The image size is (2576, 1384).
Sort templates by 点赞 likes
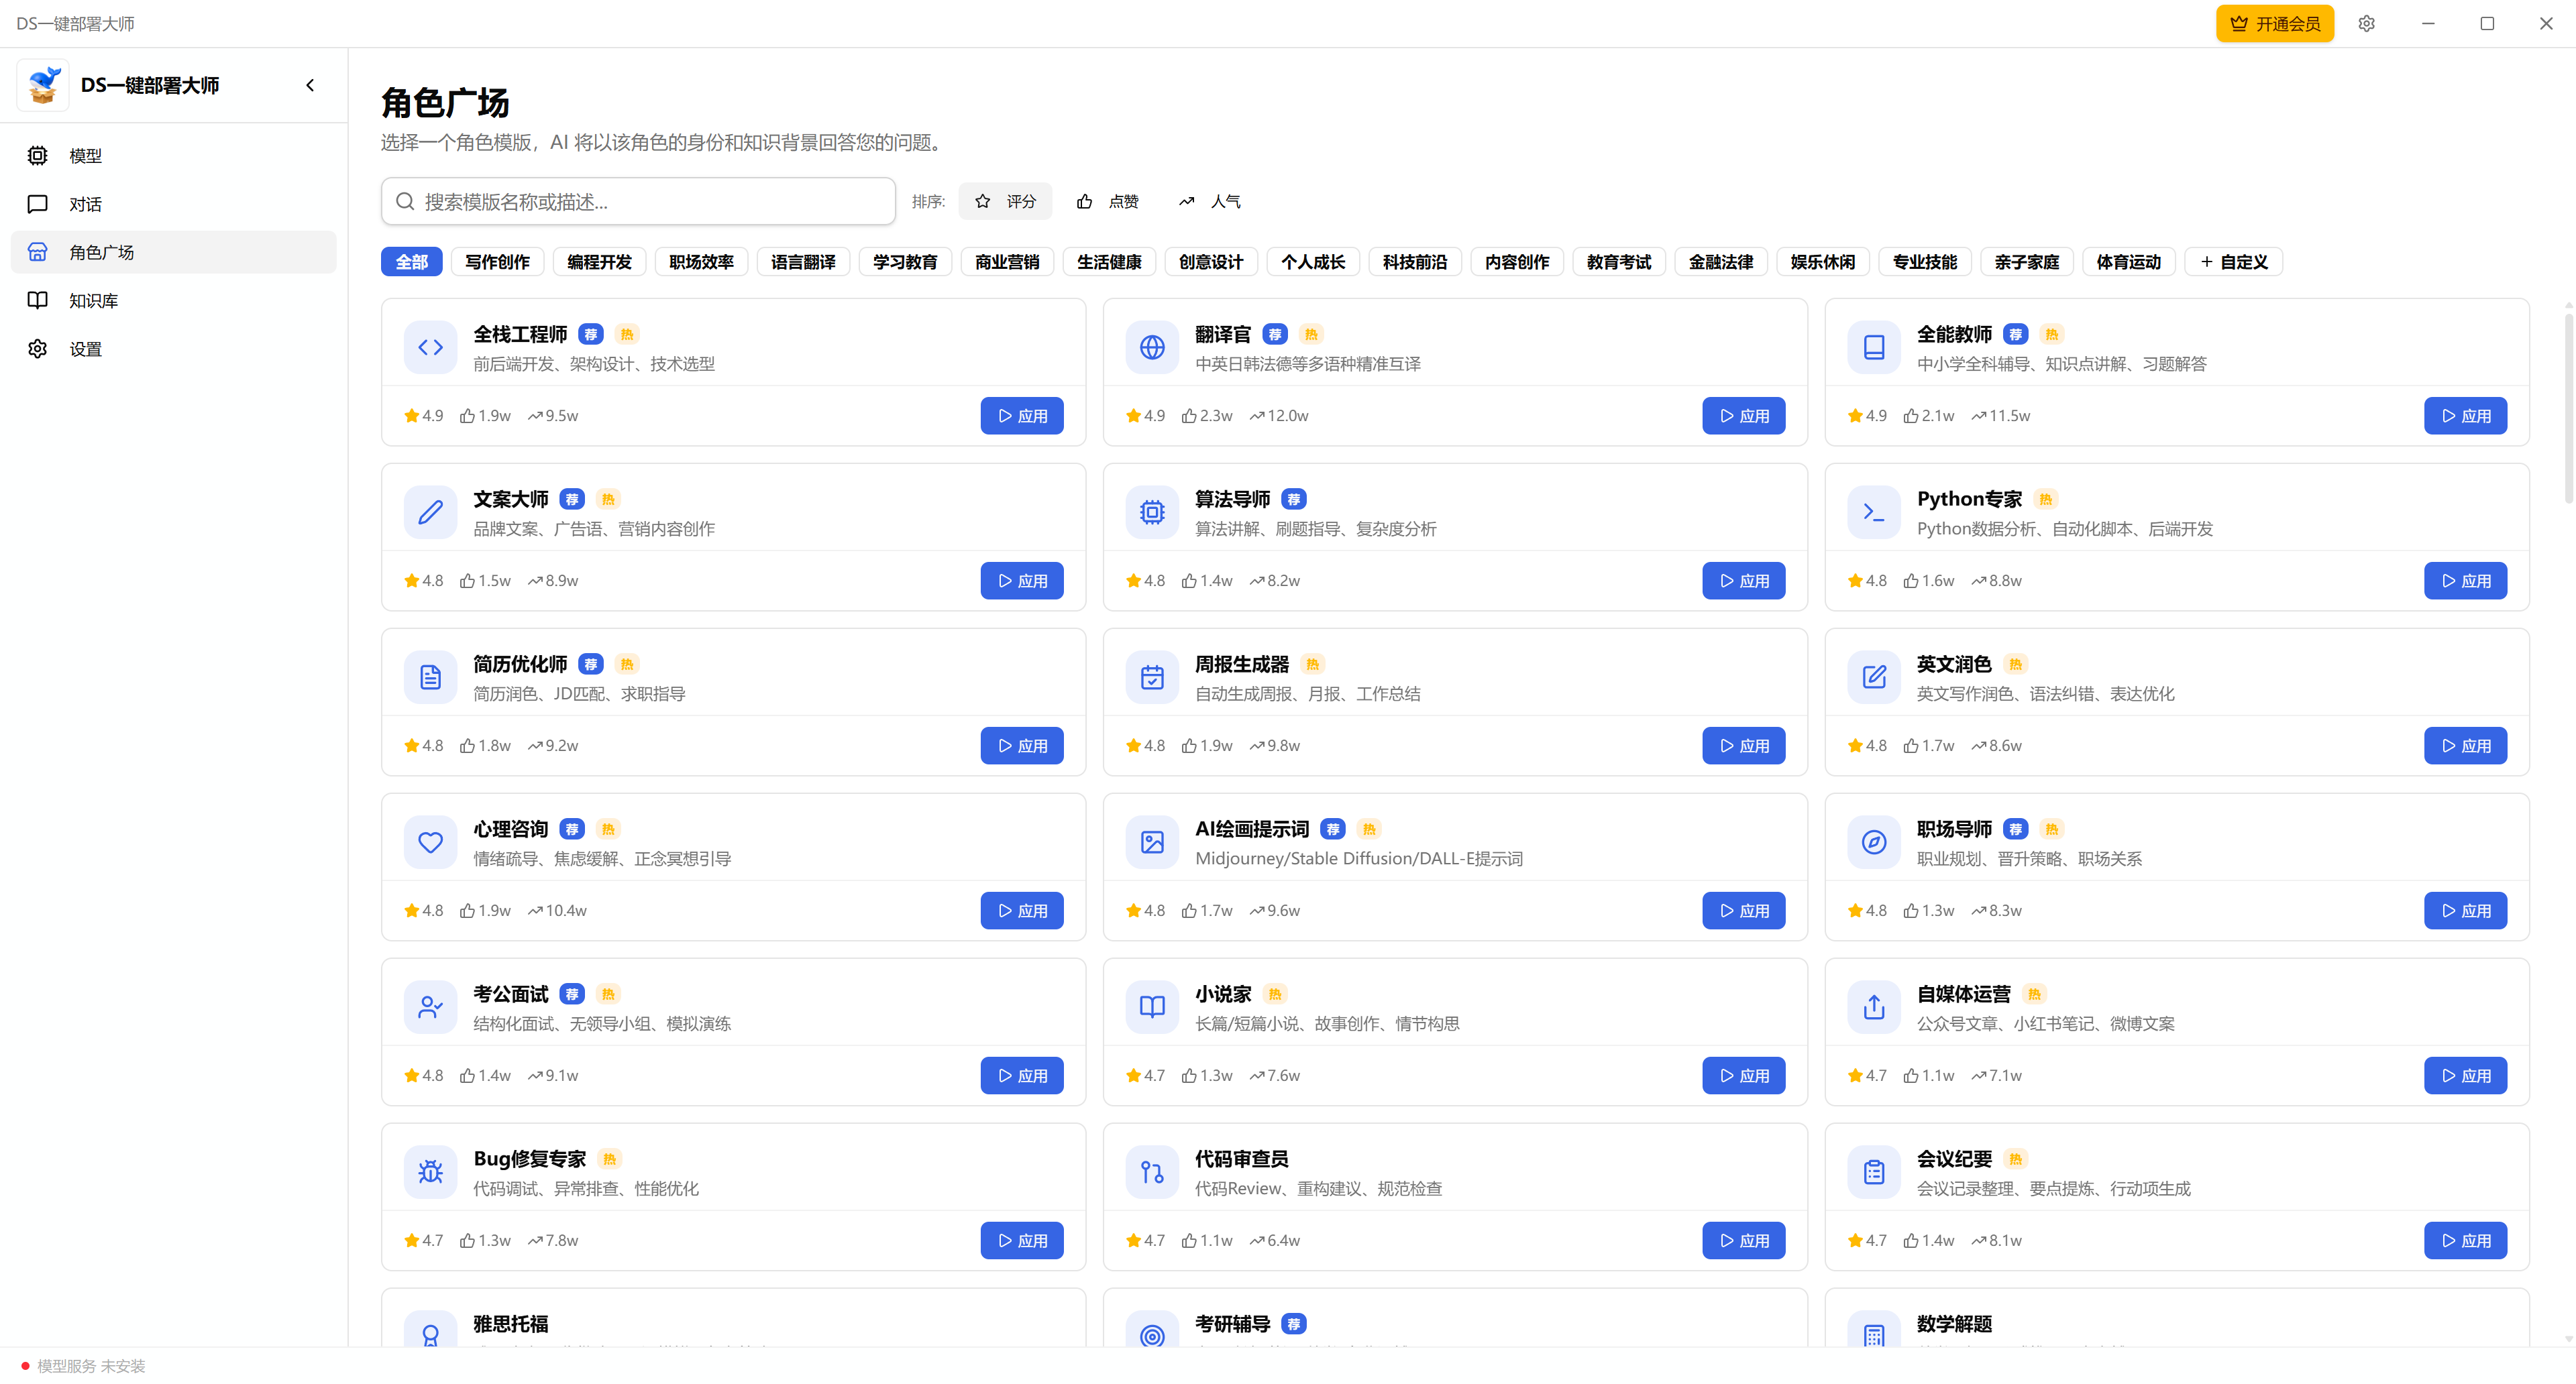[x=1107, y=202]
